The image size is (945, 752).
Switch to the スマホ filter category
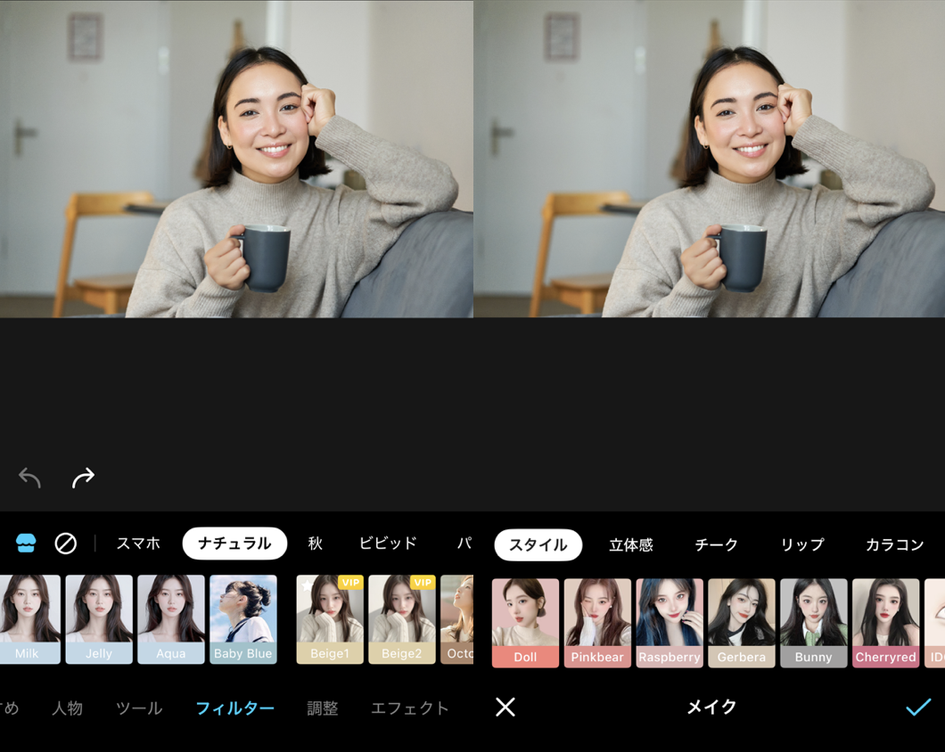coord(138,544)
